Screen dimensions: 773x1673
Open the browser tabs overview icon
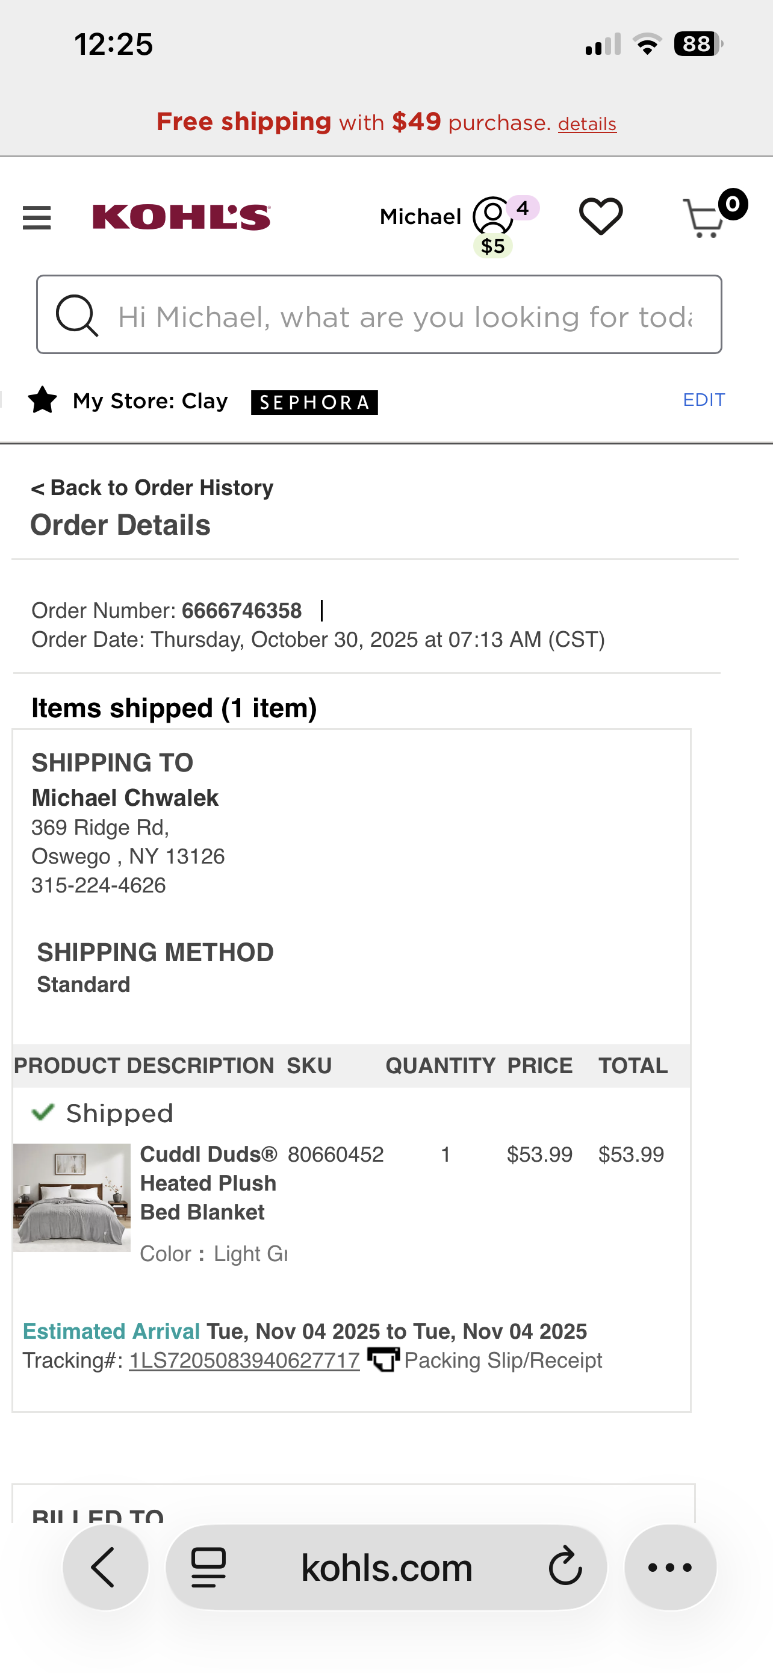click(208, 1567)
